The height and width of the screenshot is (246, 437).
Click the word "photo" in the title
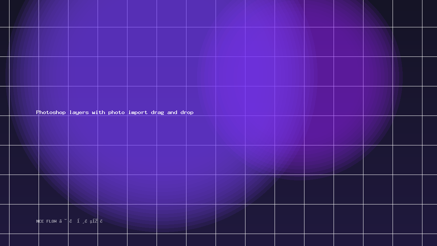[x=117, y=113]
